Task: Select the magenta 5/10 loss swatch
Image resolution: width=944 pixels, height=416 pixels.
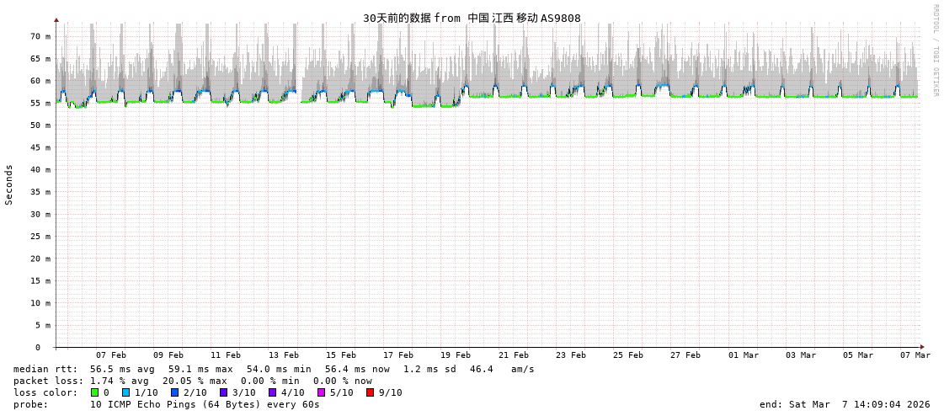Action: (321, 392)
